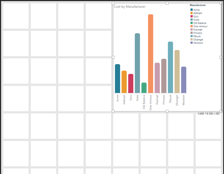The width and height of the screenshot is (224, 174).
Task: Select the Woolson purple bar
Action: (184, 80)
